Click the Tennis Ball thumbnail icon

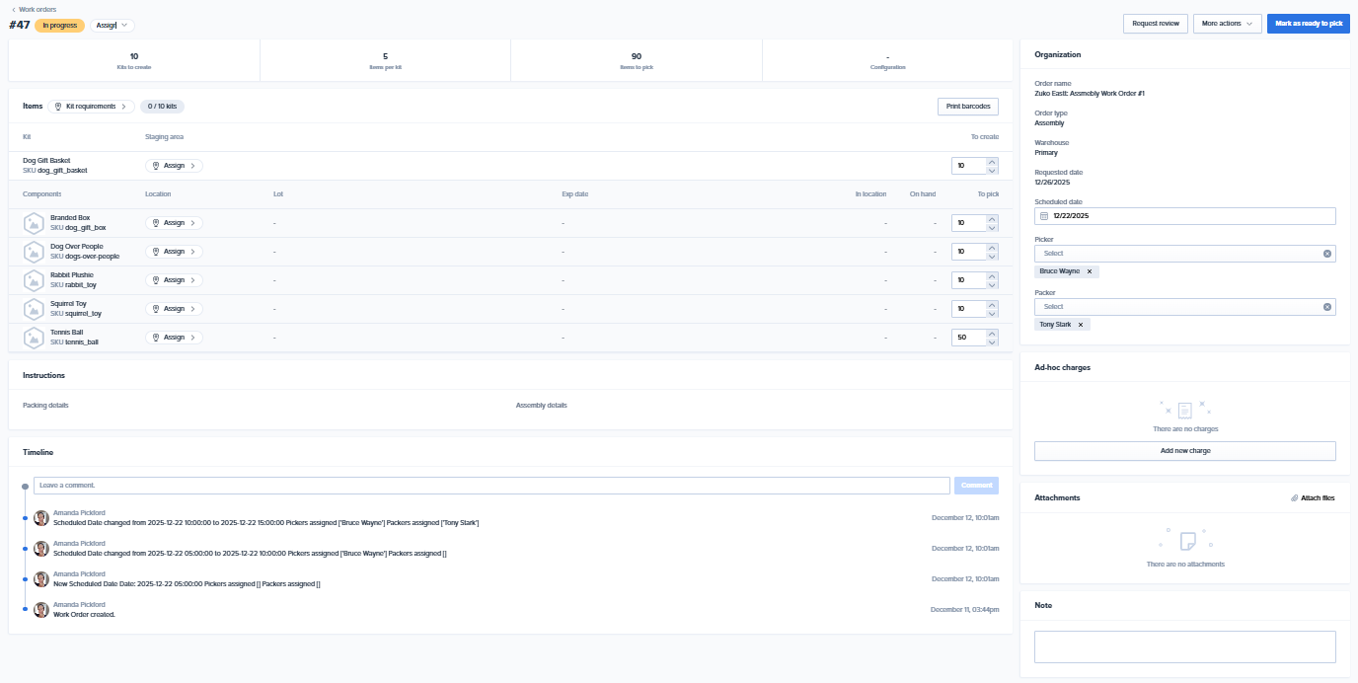pyautogui.click(x=34, y=338)
